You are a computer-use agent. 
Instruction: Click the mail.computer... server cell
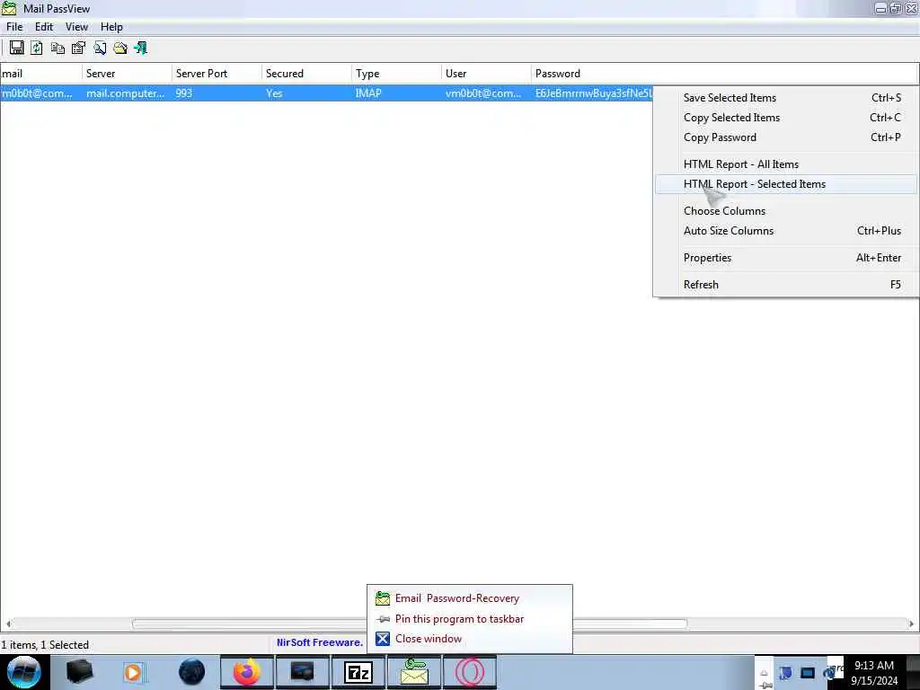tap(126, 93)
